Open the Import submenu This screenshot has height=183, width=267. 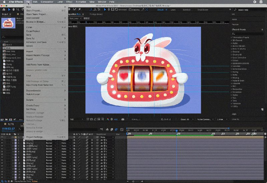coord(46,51)
